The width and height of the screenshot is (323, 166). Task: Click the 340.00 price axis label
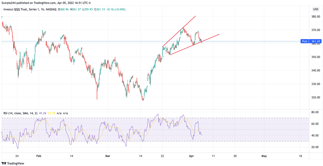315,70
